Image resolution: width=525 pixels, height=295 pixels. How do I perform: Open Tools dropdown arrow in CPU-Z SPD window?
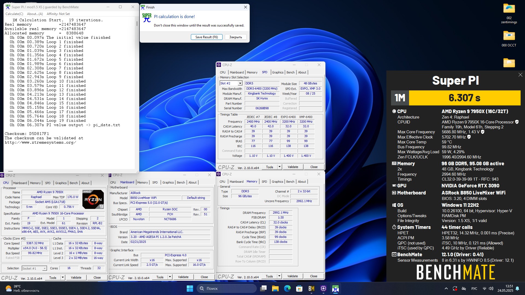[279, 167]
